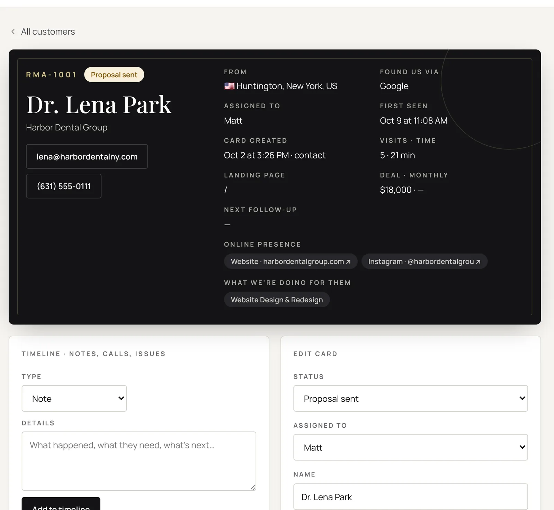Viewport: 554px width, 510px height.
Task: Click the Harbor Dental Group company name
Action: pyautogui.click(x=66, y=128)
